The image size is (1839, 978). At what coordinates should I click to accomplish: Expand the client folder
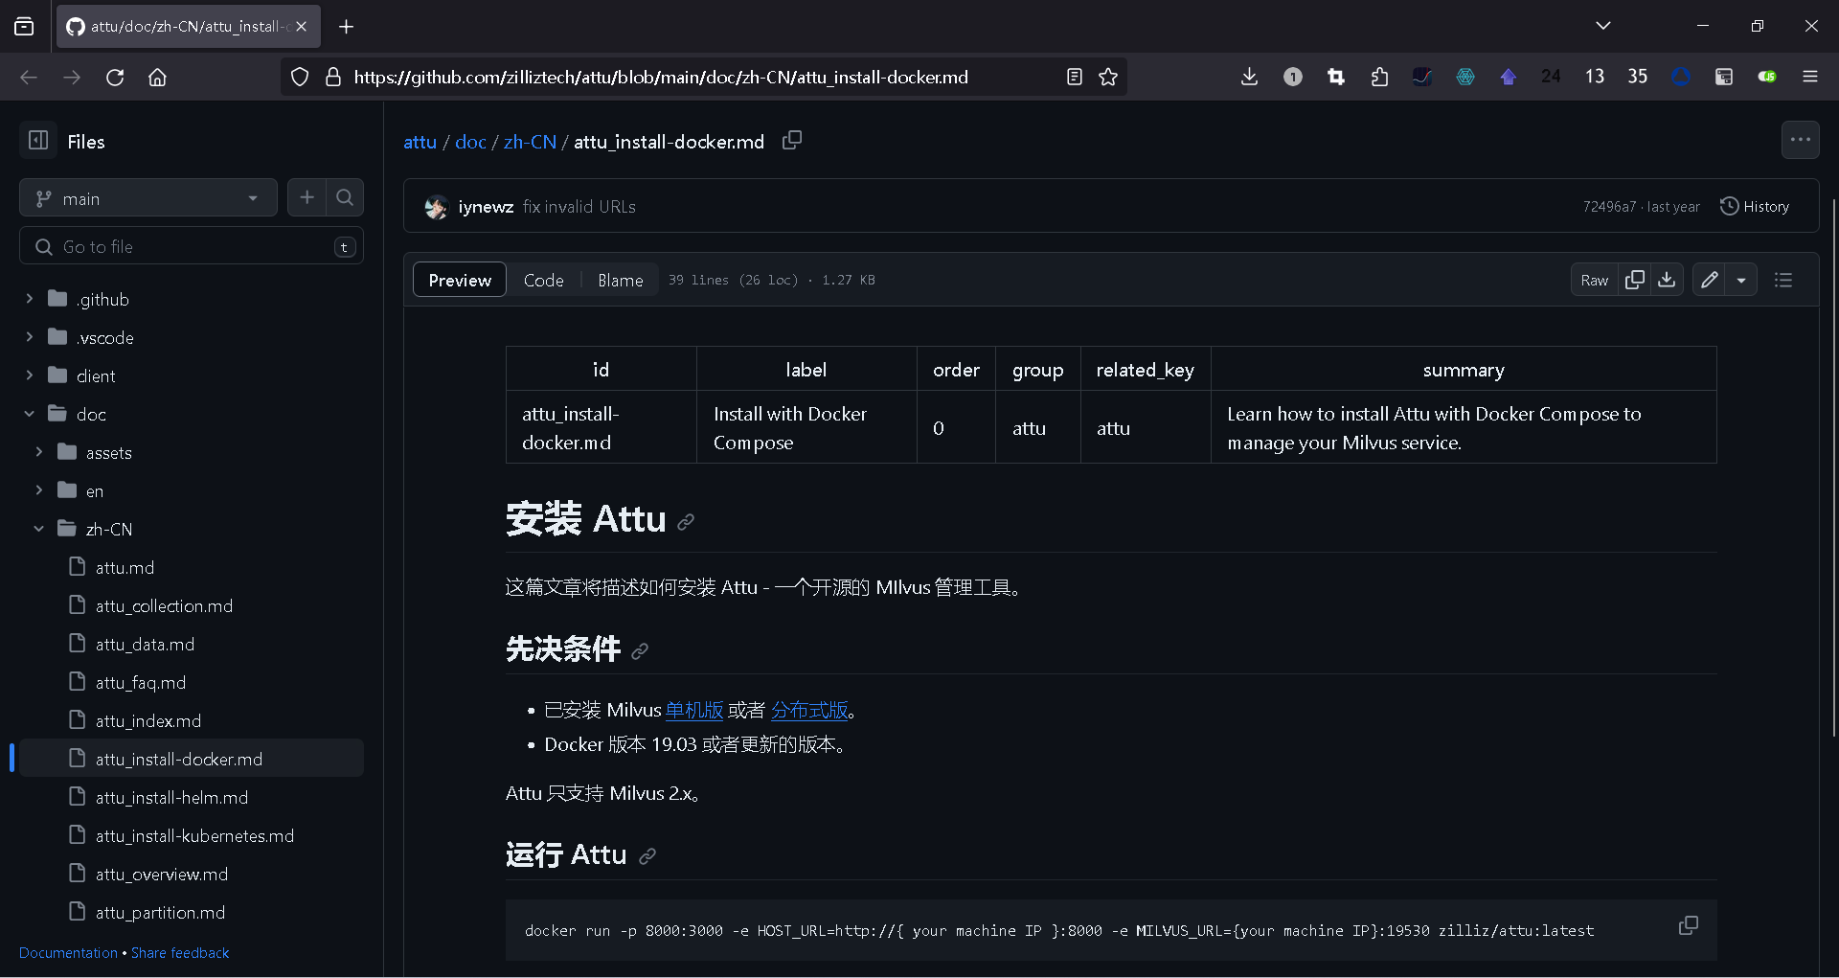pyautogui.click(x=29, y=375)
